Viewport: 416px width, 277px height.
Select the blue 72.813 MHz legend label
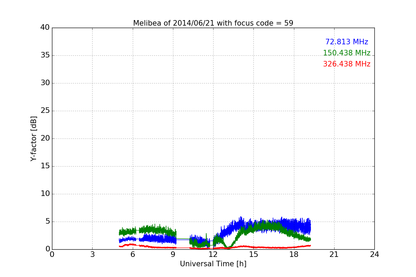pos(347,42)
